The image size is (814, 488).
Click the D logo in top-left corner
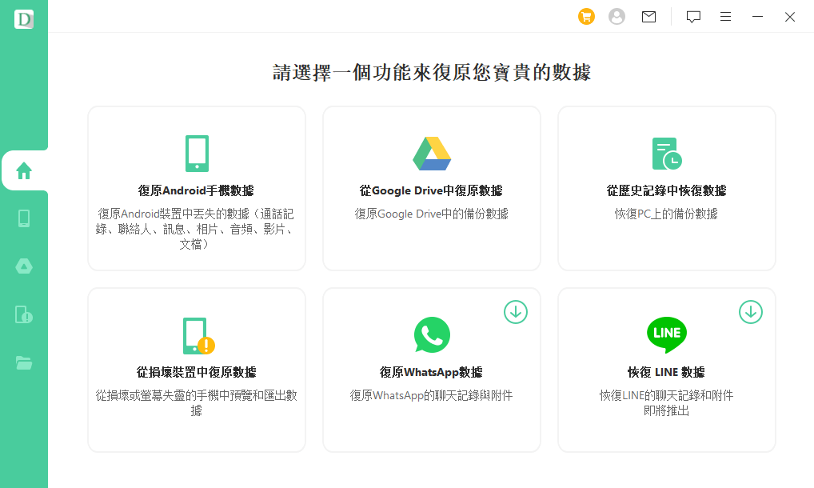tap(24, 18)
